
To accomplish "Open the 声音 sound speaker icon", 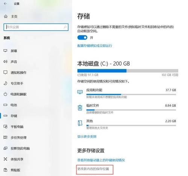I will (x=5, y=61).
